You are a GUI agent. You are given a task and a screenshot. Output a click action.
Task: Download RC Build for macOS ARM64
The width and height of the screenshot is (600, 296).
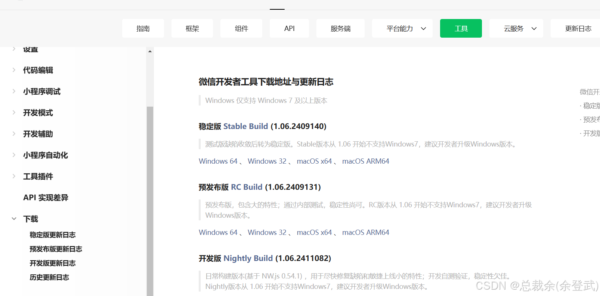(x=366, y=232)
